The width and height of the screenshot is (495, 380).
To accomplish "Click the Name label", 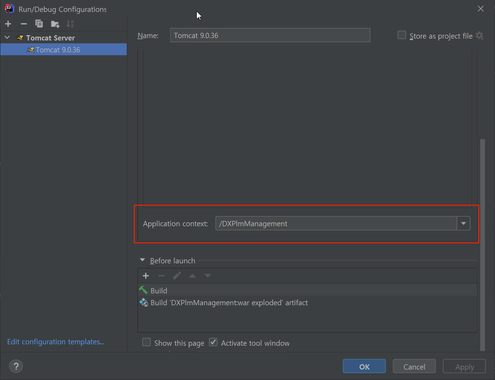I will point(148,36).
